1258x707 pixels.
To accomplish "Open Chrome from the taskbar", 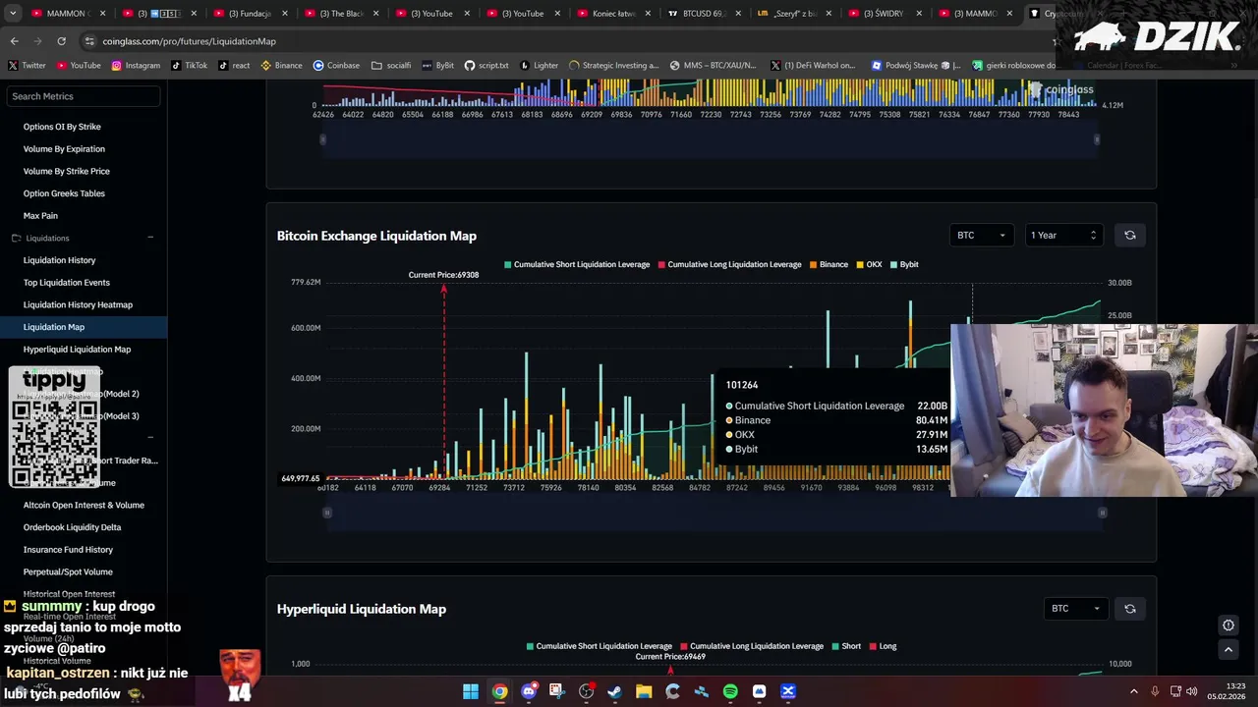I will point(499,691).
